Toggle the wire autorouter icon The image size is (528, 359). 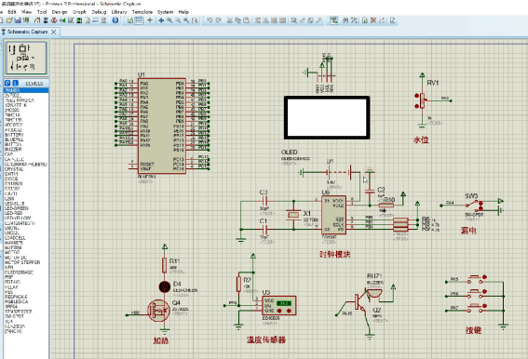pyautogui.click(x=333, y=20)
